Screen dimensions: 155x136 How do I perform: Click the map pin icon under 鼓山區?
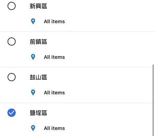pos(33,93)
